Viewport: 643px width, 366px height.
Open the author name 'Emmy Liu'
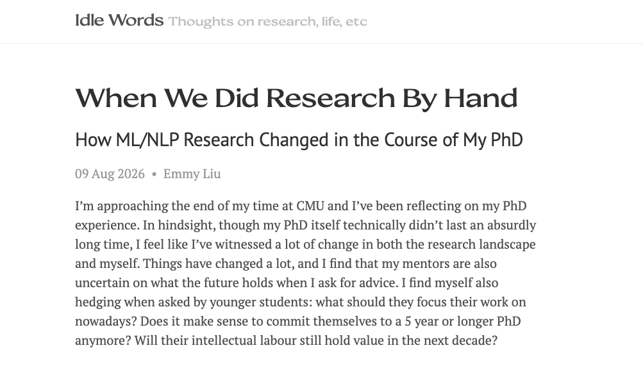(x=192, y=174)
